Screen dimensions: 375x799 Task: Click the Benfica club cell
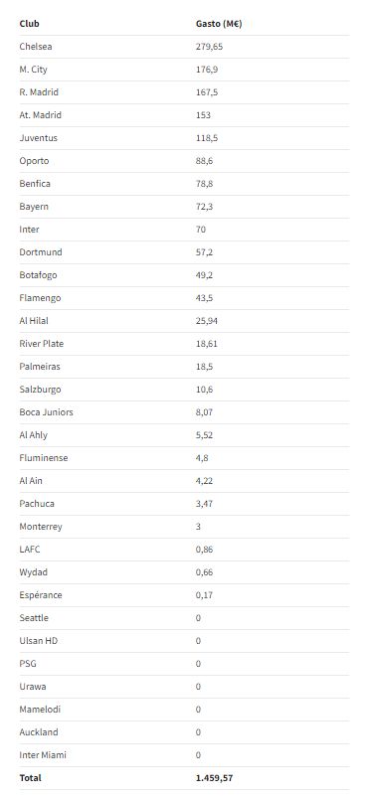(35, 184)
